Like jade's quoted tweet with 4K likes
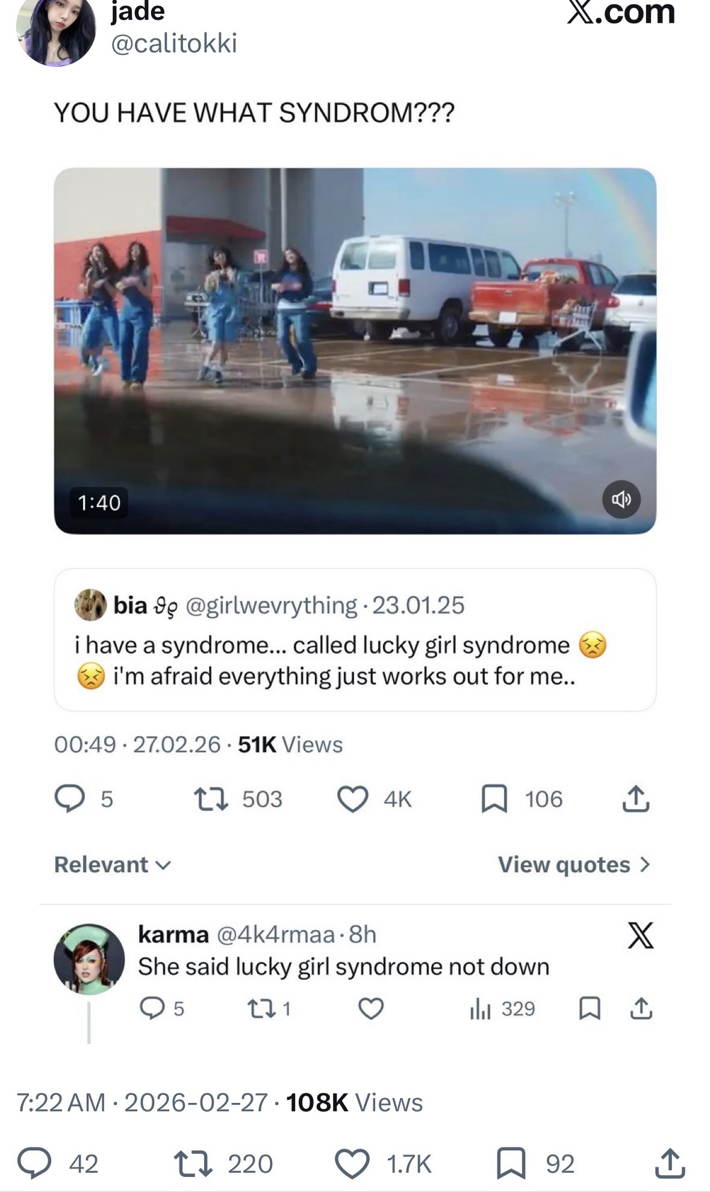Screen dimensions: 710x1192 pos(352,799)
